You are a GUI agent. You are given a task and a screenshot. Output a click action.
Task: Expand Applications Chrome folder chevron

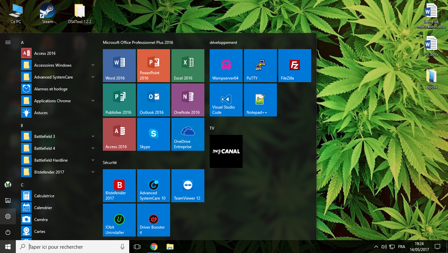point(93,101)
